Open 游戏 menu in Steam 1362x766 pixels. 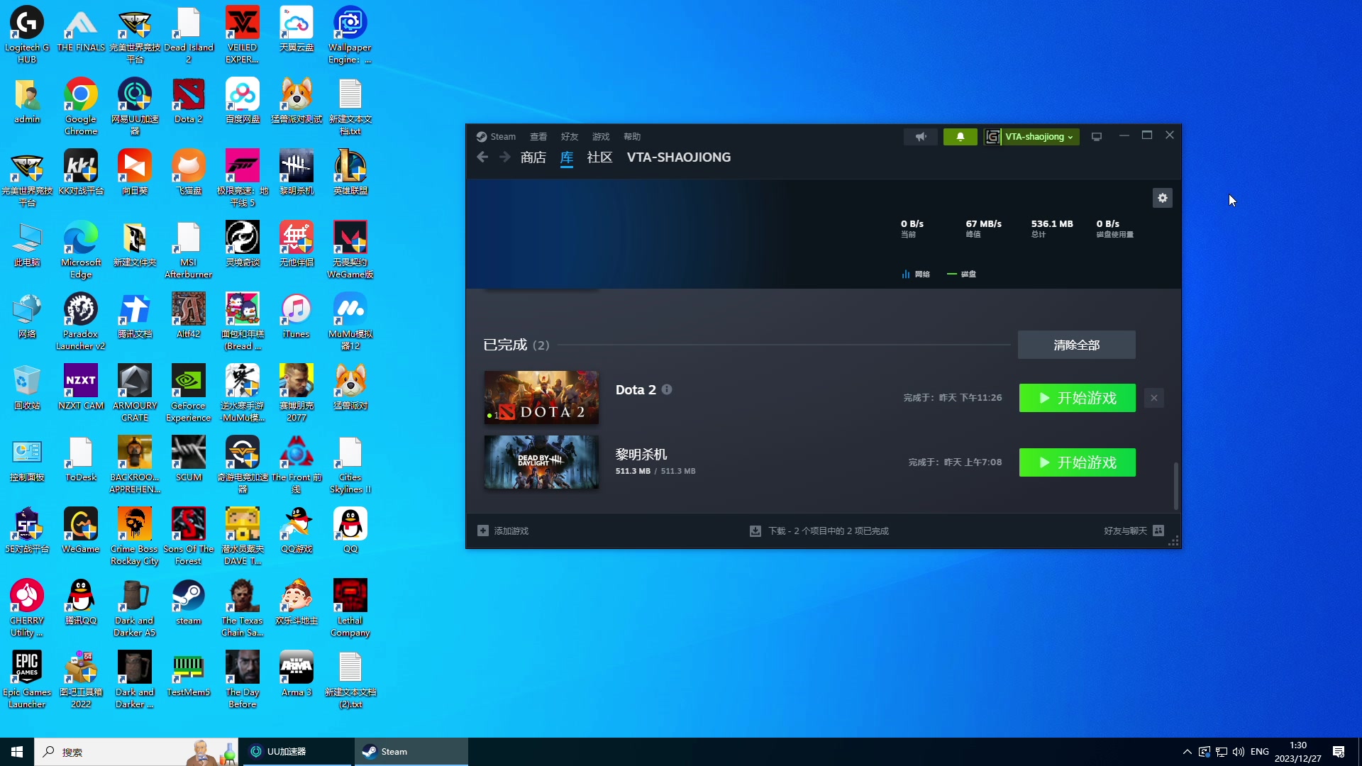tap(601, 137)
